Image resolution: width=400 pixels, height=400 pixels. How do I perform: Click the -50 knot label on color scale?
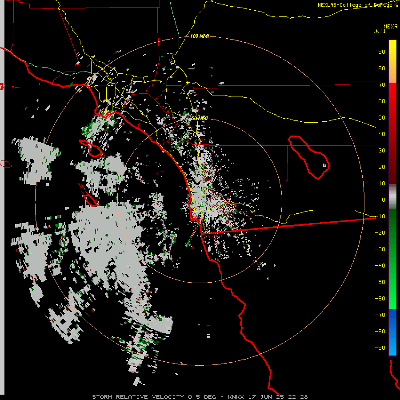380,282
